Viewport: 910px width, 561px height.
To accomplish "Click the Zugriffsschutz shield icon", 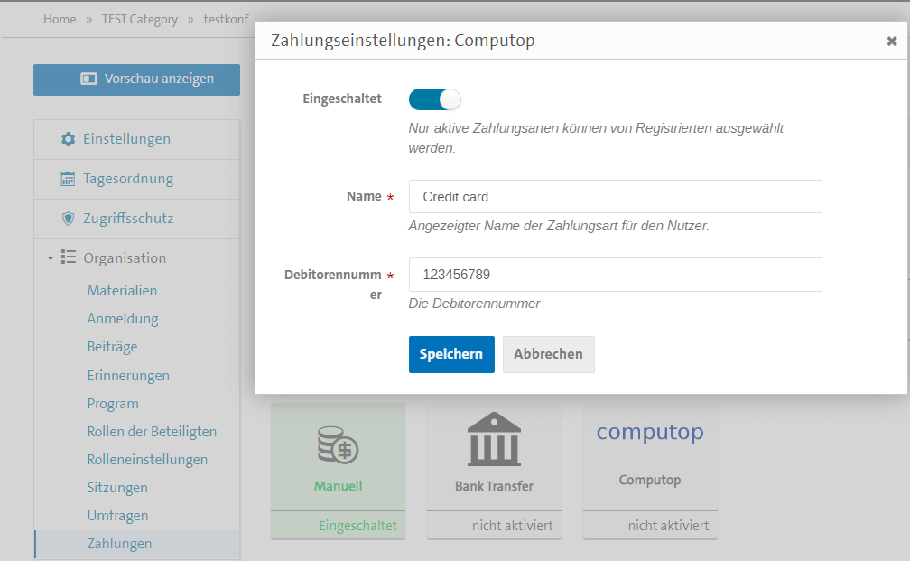I will click(x=68, y=219).
